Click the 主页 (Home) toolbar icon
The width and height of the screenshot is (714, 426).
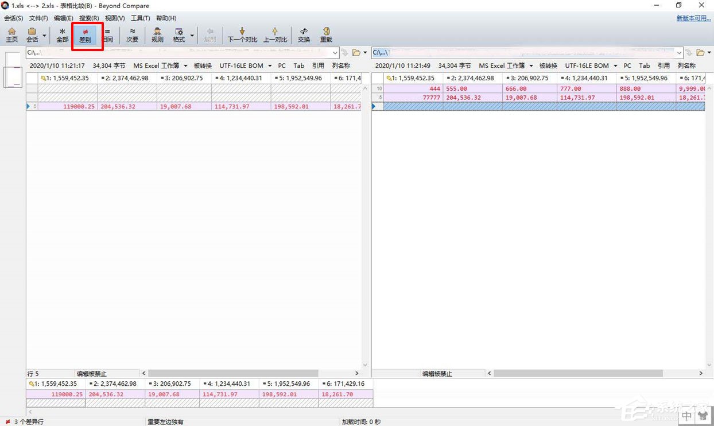tap(11, 35)
